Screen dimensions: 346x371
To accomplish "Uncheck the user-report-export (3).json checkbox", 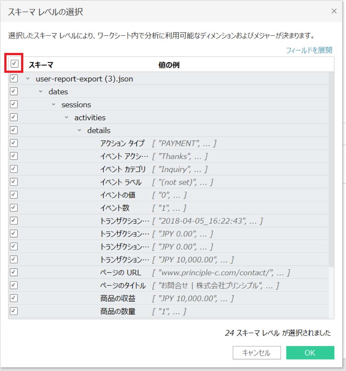I will (x=14, y=79).
